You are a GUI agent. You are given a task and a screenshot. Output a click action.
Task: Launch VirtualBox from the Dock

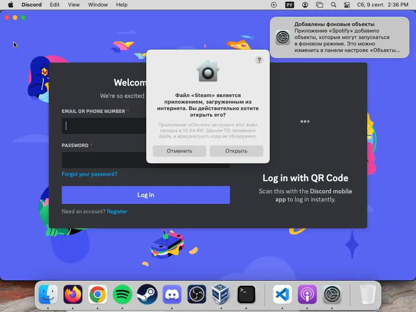[x=221, y=294]
